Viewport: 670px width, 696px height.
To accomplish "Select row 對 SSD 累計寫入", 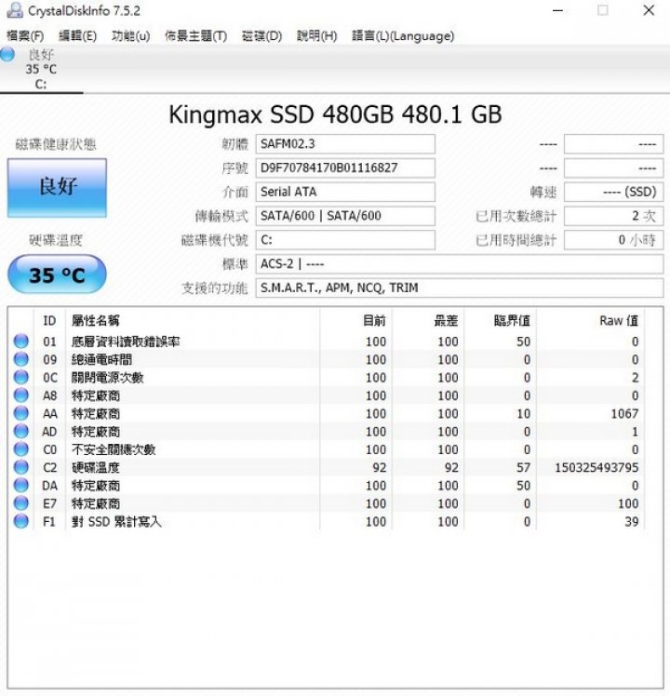I will pos(328,521).
